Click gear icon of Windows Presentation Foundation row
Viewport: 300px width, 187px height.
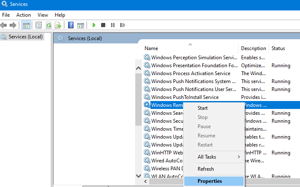[147, 65]
